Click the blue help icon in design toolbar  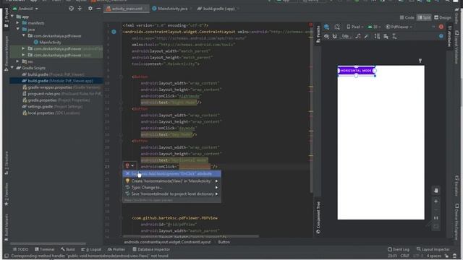pos(441,36)
